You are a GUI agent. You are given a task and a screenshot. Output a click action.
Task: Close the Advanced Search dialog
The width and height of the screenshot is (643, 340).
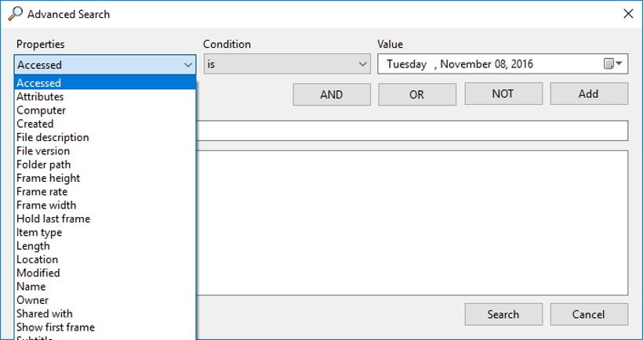(x=627, y=13)
